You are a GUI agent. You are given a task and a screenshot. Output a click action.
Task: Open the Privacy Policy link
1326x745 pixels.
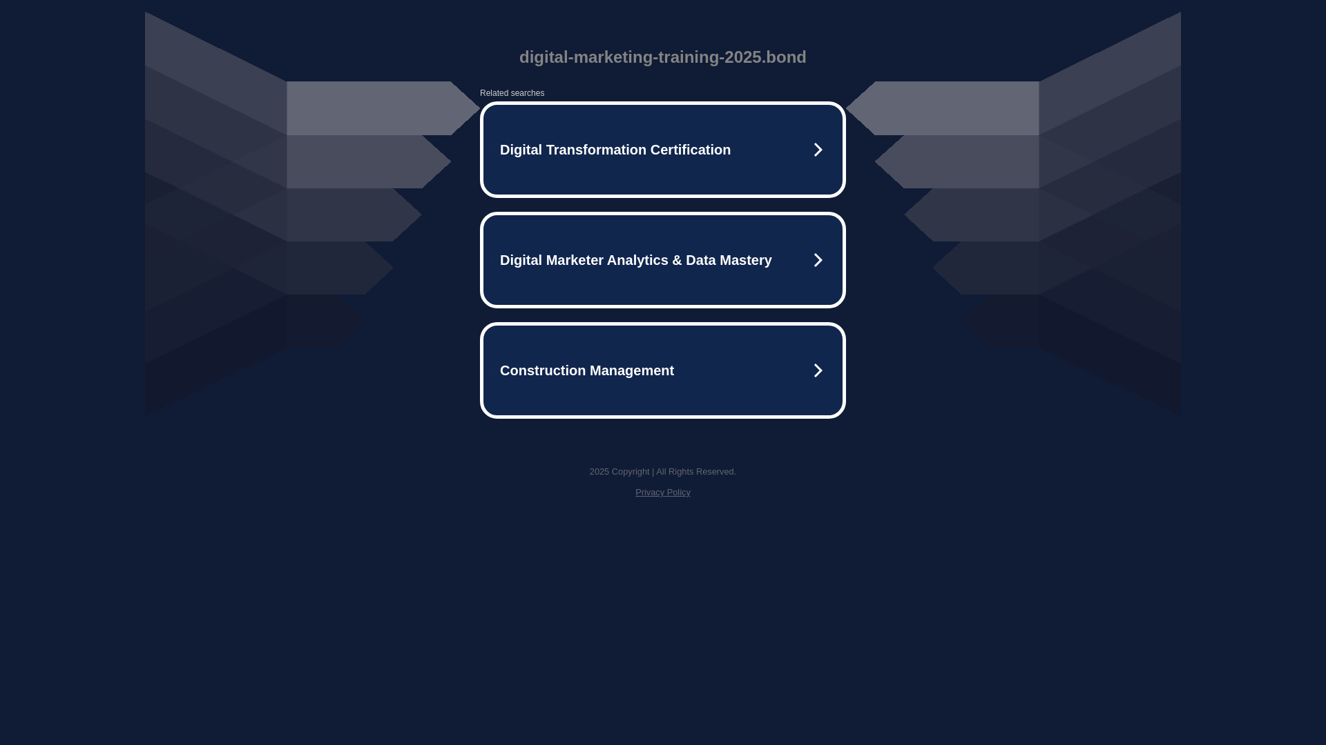coord(662,493)
